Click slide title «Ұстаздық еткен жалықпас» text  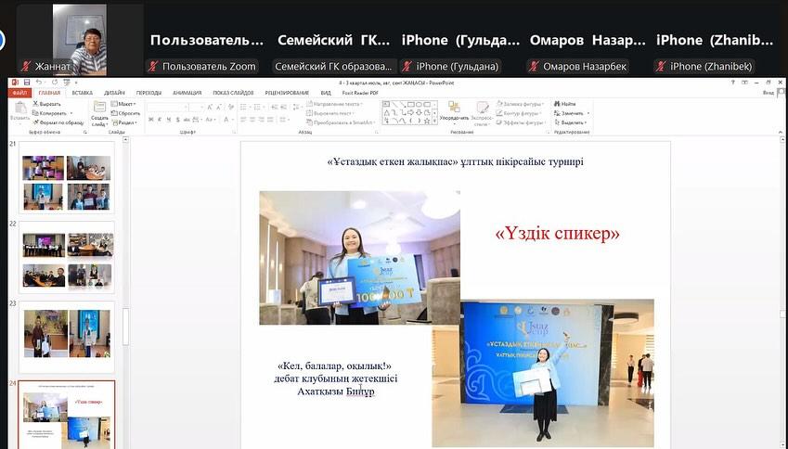(455, 161)
